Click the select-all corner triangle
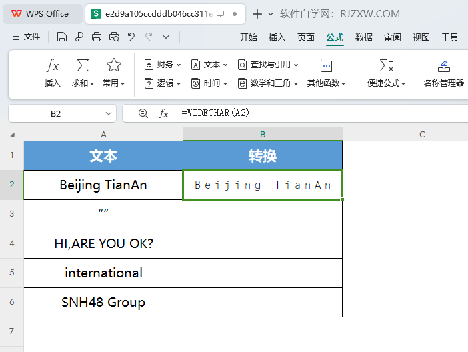468x352 pixels. coord(12,135)
